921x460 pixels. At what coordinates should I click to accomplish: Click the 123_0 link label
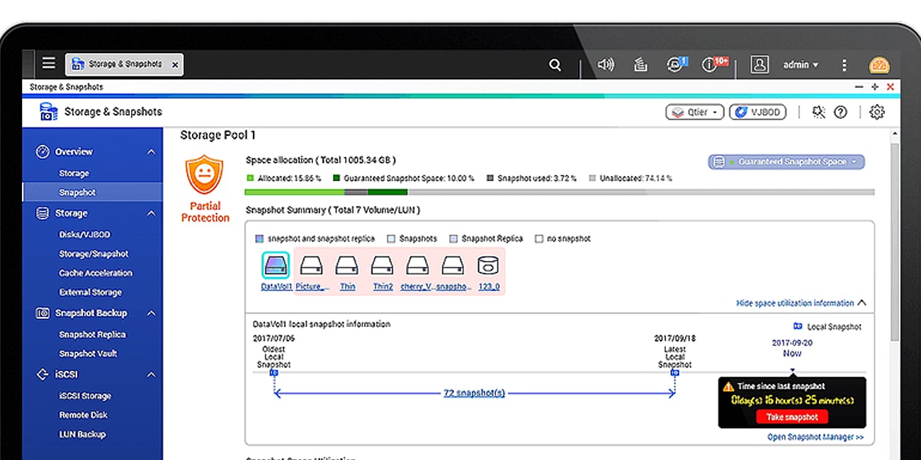click(489, 287)
